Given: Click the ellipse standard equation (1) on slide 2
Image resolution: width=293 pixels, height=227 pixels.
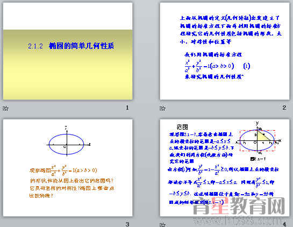Looking at the screenshot, I should point(217,66).
